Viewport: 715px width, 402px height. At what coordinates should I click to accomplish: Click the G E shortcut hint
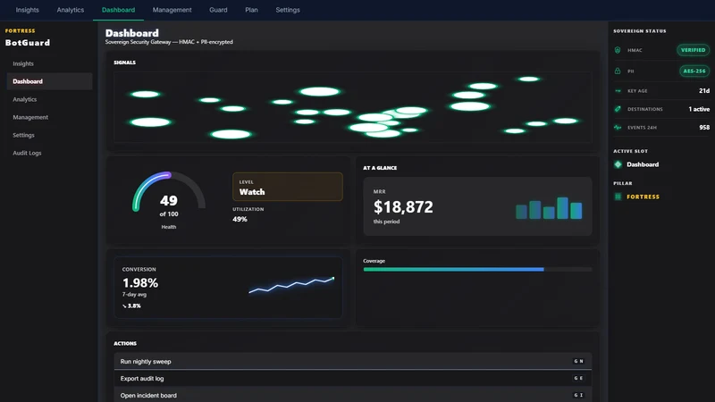tap(578, 378)
